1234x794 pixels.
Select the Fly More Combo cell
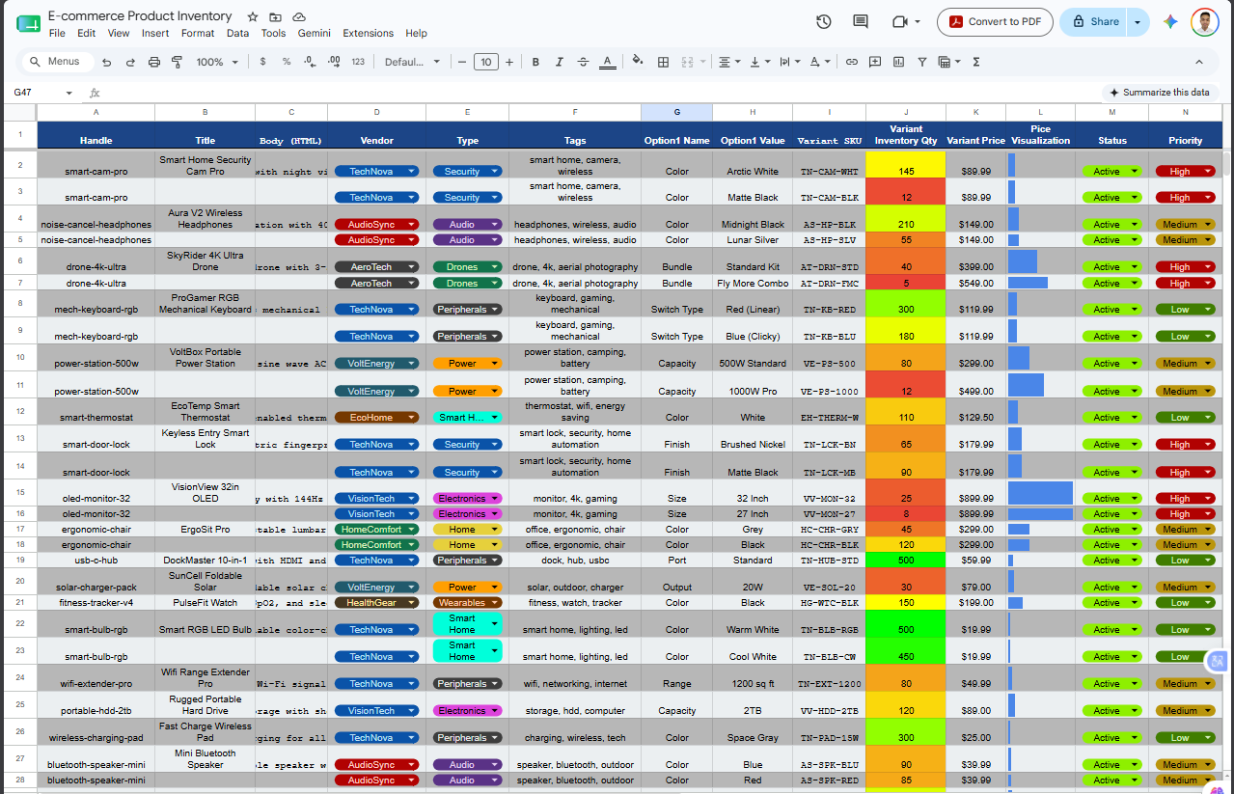click(x=752, y=284)
